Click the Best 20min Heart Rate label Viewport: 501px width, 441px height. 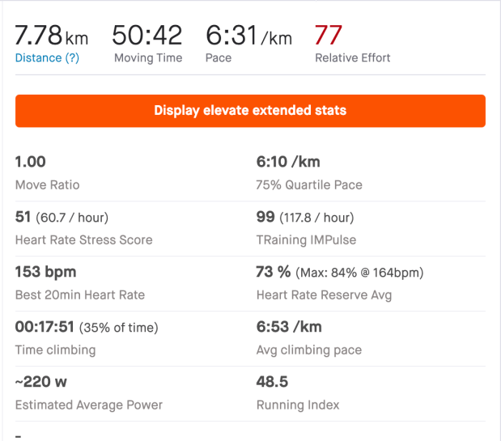[x=80, y=295]
